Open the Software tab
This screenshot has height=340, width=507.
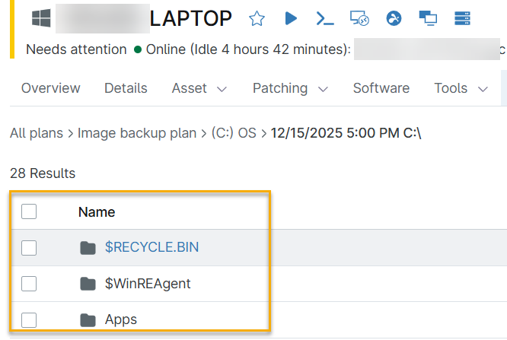pos(381,89)
